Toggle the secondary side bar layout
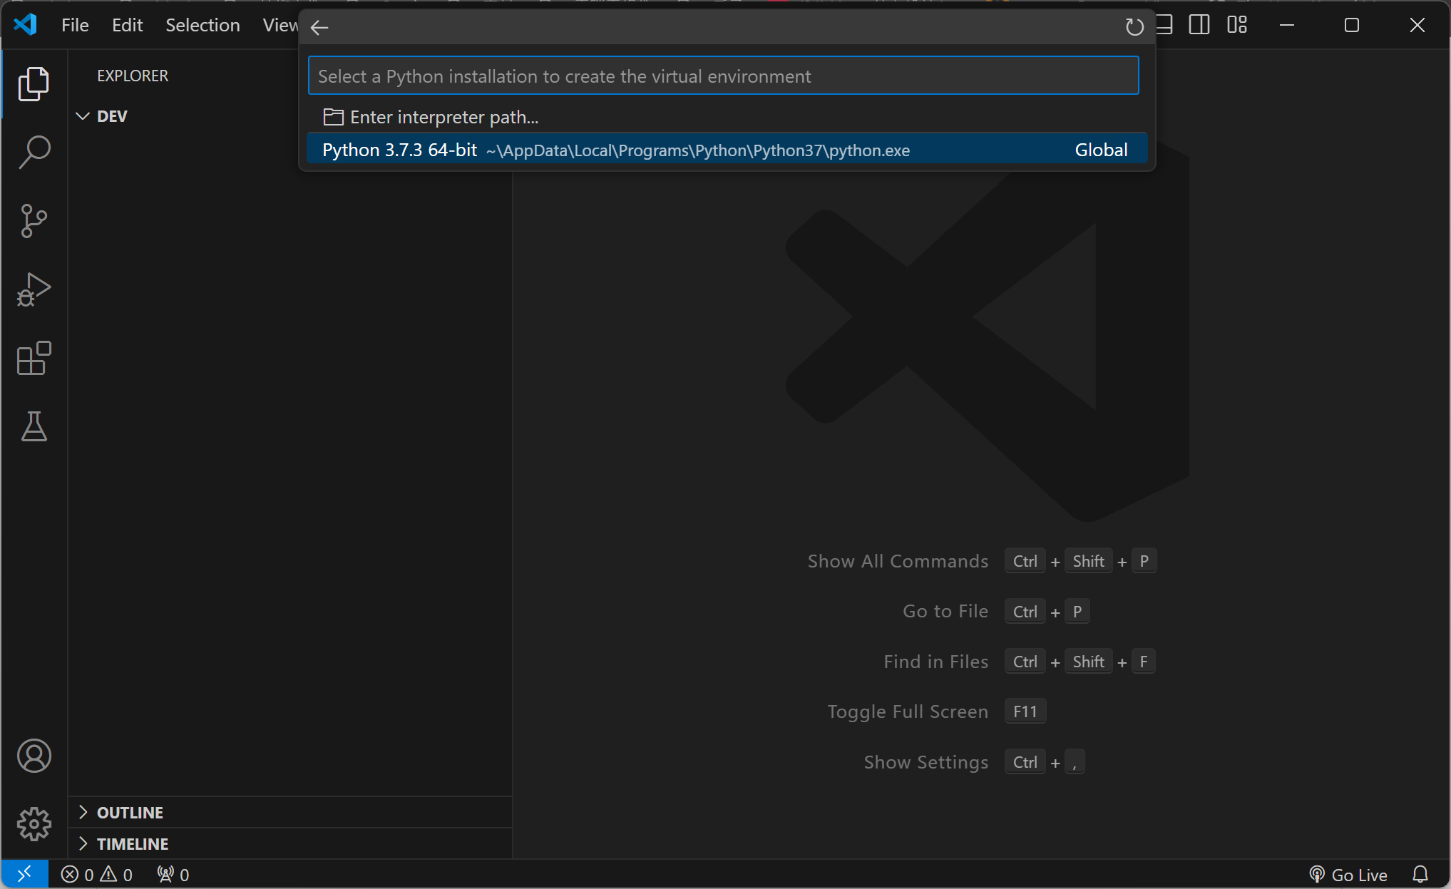 (x=1199, y=25)
